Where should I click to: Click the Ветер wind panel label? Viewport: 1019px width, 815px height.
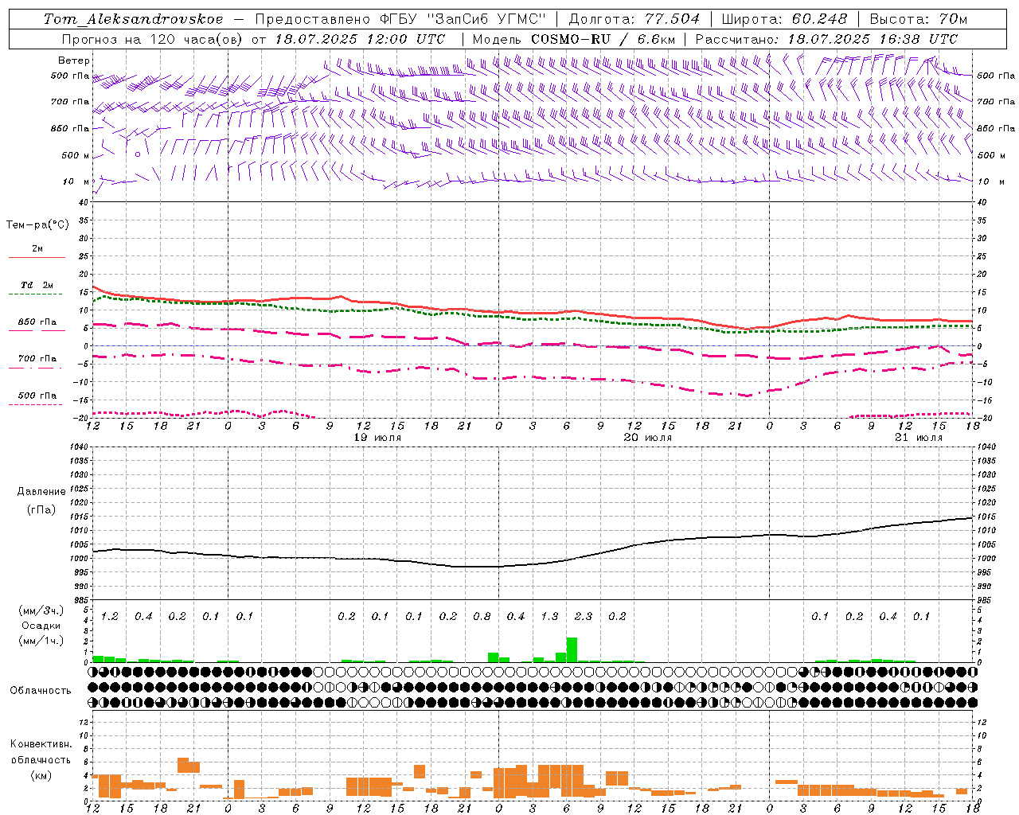[74, 60]
